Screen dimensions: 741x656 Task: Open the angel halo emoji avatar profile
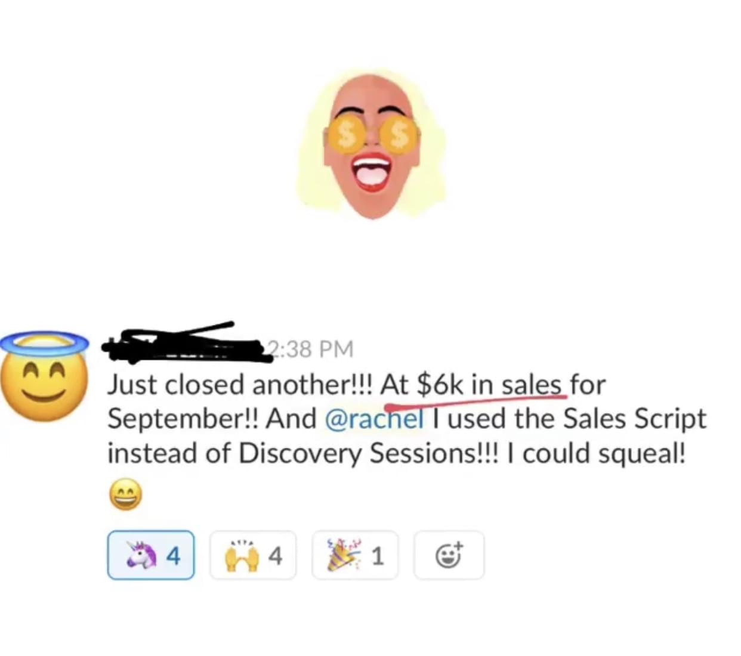pyautogui.click(x=44, y=376)
